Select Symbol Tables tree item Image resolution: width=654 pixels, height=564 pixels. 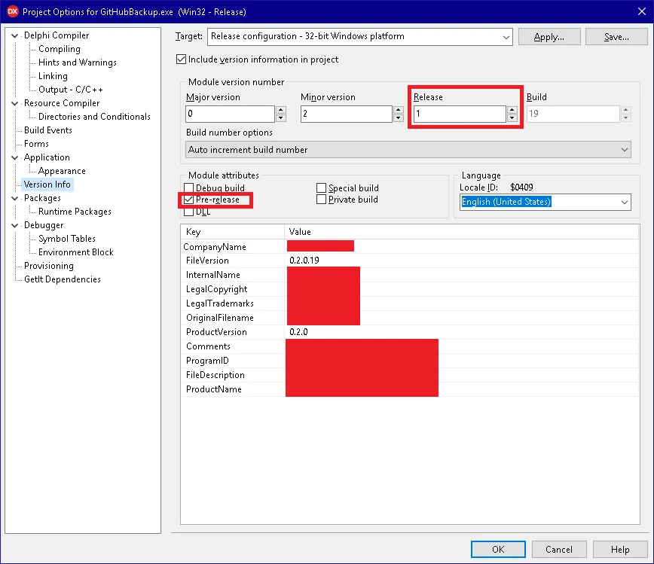point(67,239)
